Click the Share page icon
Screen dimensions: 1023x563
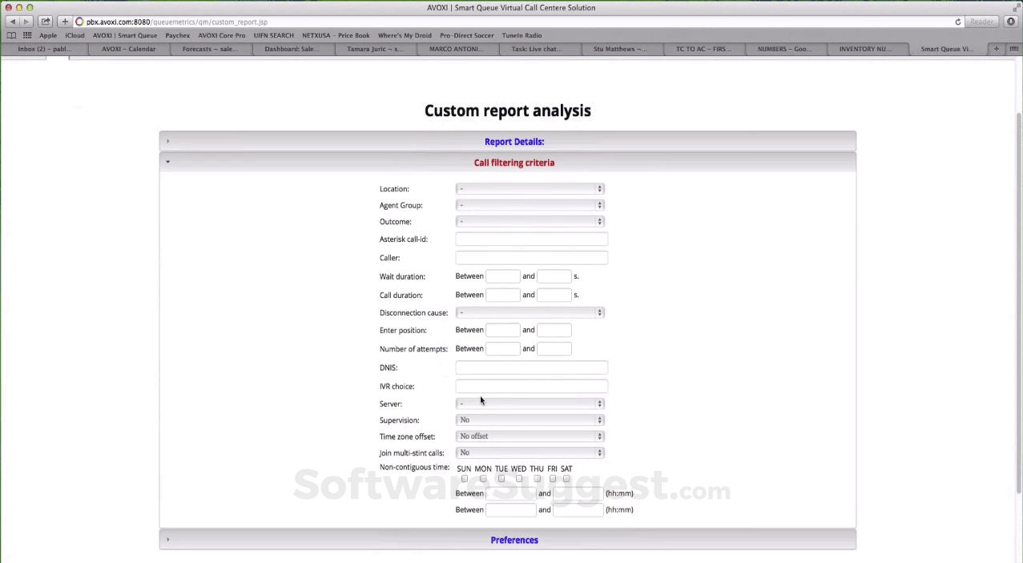tap(46, 22)
